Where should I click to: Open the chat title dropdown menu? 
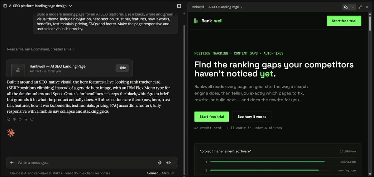(70, 6)
